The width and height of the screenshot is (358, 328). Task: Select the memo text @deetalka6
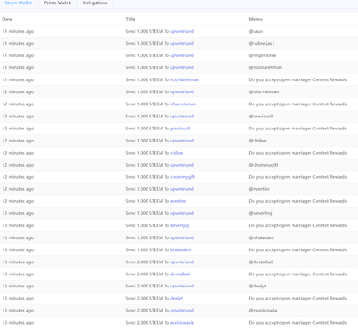(261, 262)
